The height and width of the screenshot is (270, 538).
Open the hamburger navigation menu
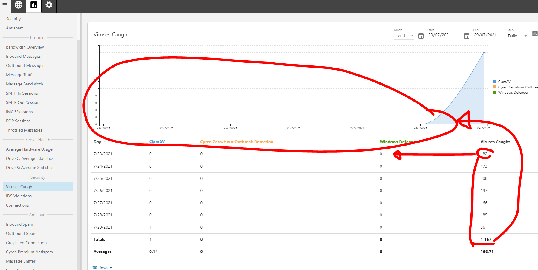pyautogui.click(x=5, y=5)
